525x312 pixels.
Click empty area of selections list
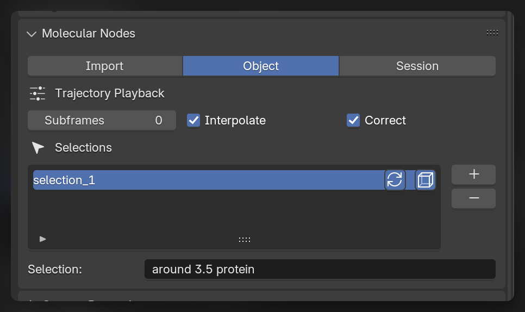pyautogui.click(x=234, y=212)
